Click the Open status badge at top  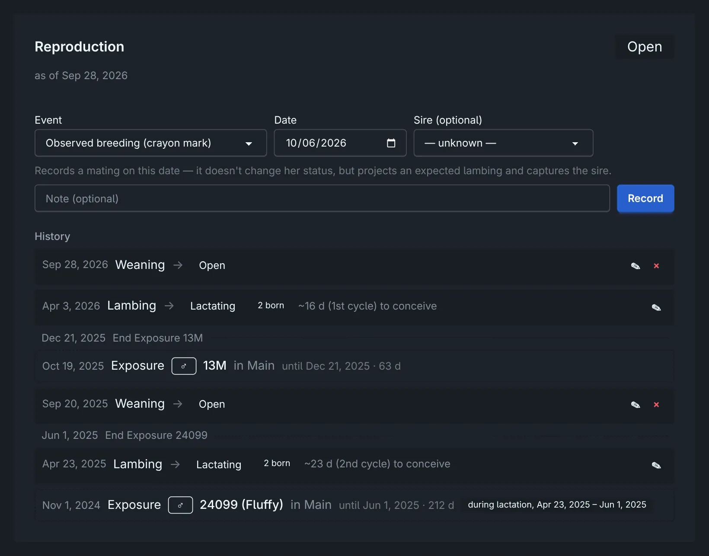coord(645,47)
